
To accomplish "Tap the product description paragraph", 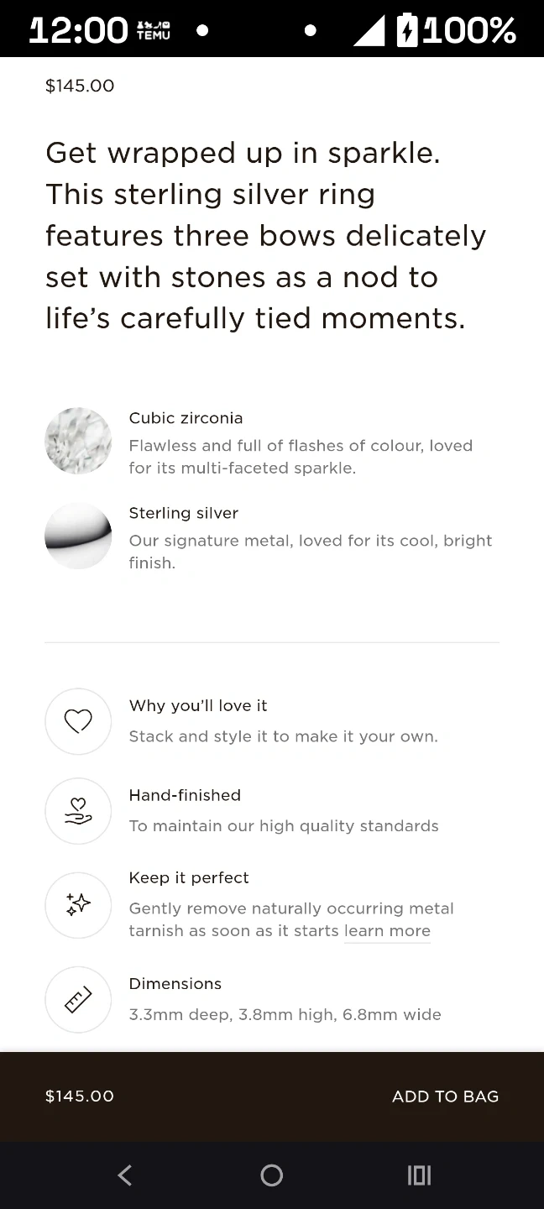I will 265,235.
